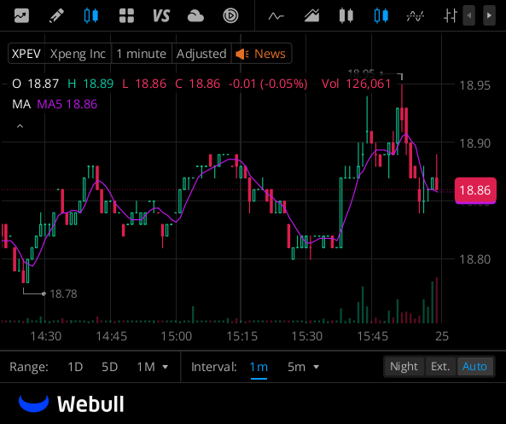Click the Webull logo
This screenshot has width=506, height=424.
click(x=72, y=404)
